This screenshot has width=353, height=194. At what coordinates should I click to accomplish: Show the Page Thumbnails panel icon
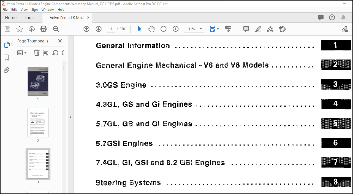click(7, 45)
